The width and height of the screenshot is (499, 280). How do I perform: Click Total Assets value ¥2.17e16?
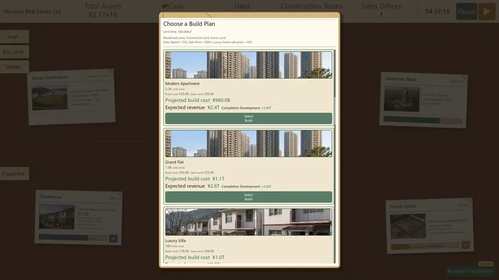[103, 15]
